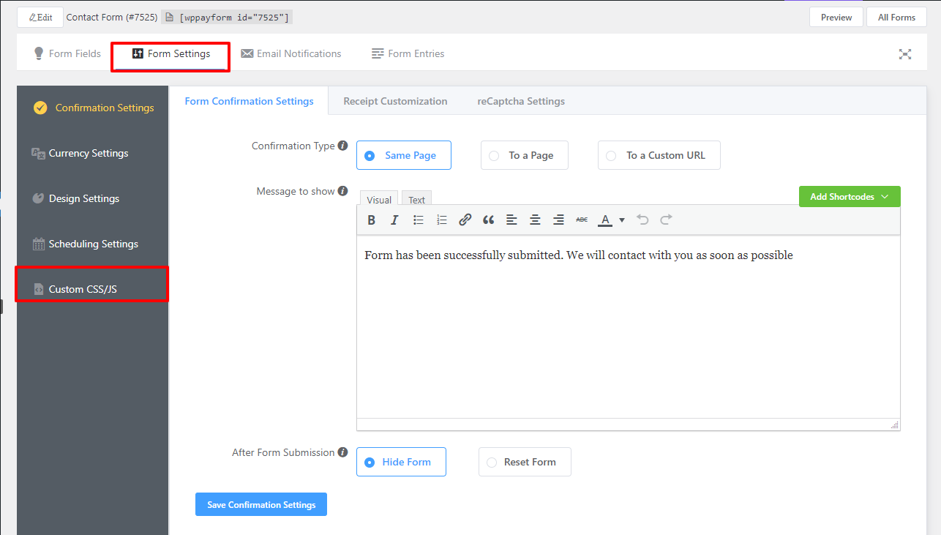The height and width of the screenshot is (535, 941).
Task: Open the form Preview
Action: pyautogui.click(x=836, y=16)
